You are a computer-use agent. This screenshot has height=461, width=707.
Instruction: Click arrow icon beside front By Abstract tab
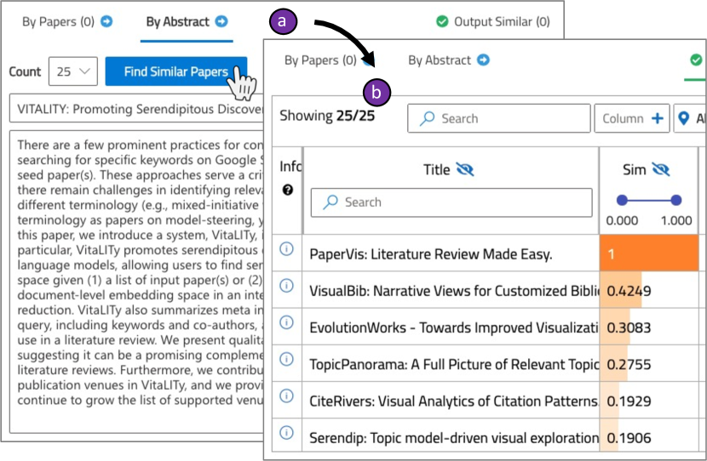[483, 60]
